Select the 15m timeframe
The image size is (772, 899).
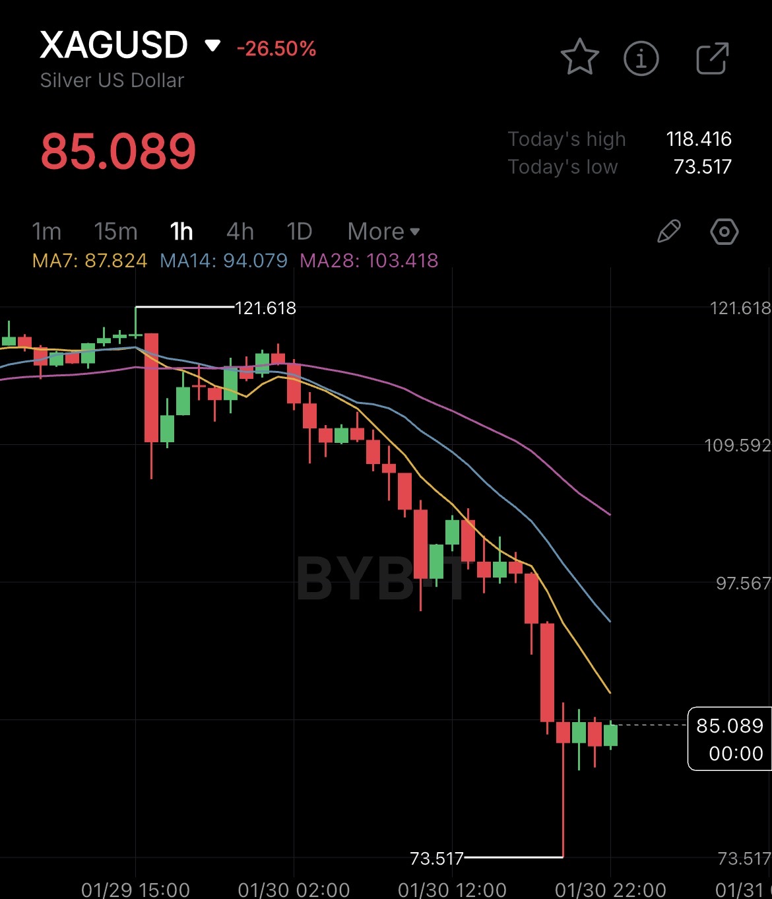click(x=115, y=232)
